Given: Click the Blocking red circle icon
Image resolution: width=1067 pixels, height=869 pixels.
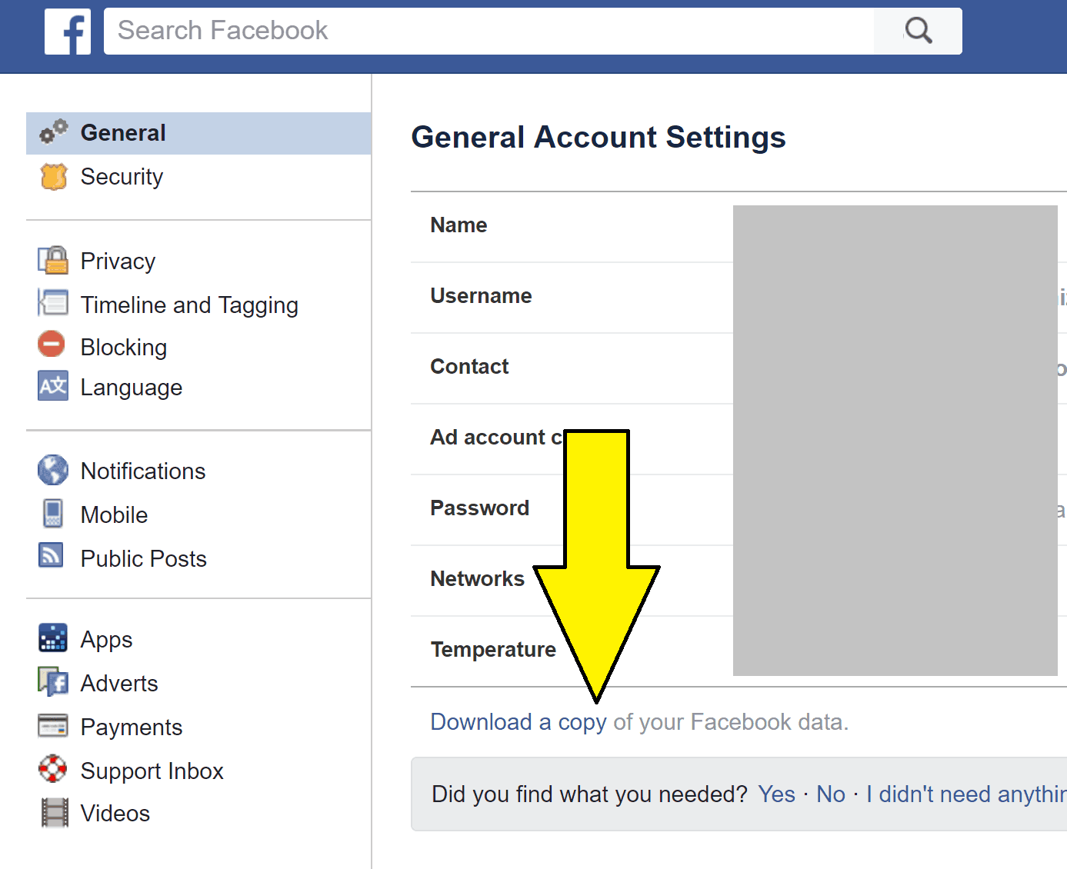Looking at the screenshot, I should pos(52,344).
